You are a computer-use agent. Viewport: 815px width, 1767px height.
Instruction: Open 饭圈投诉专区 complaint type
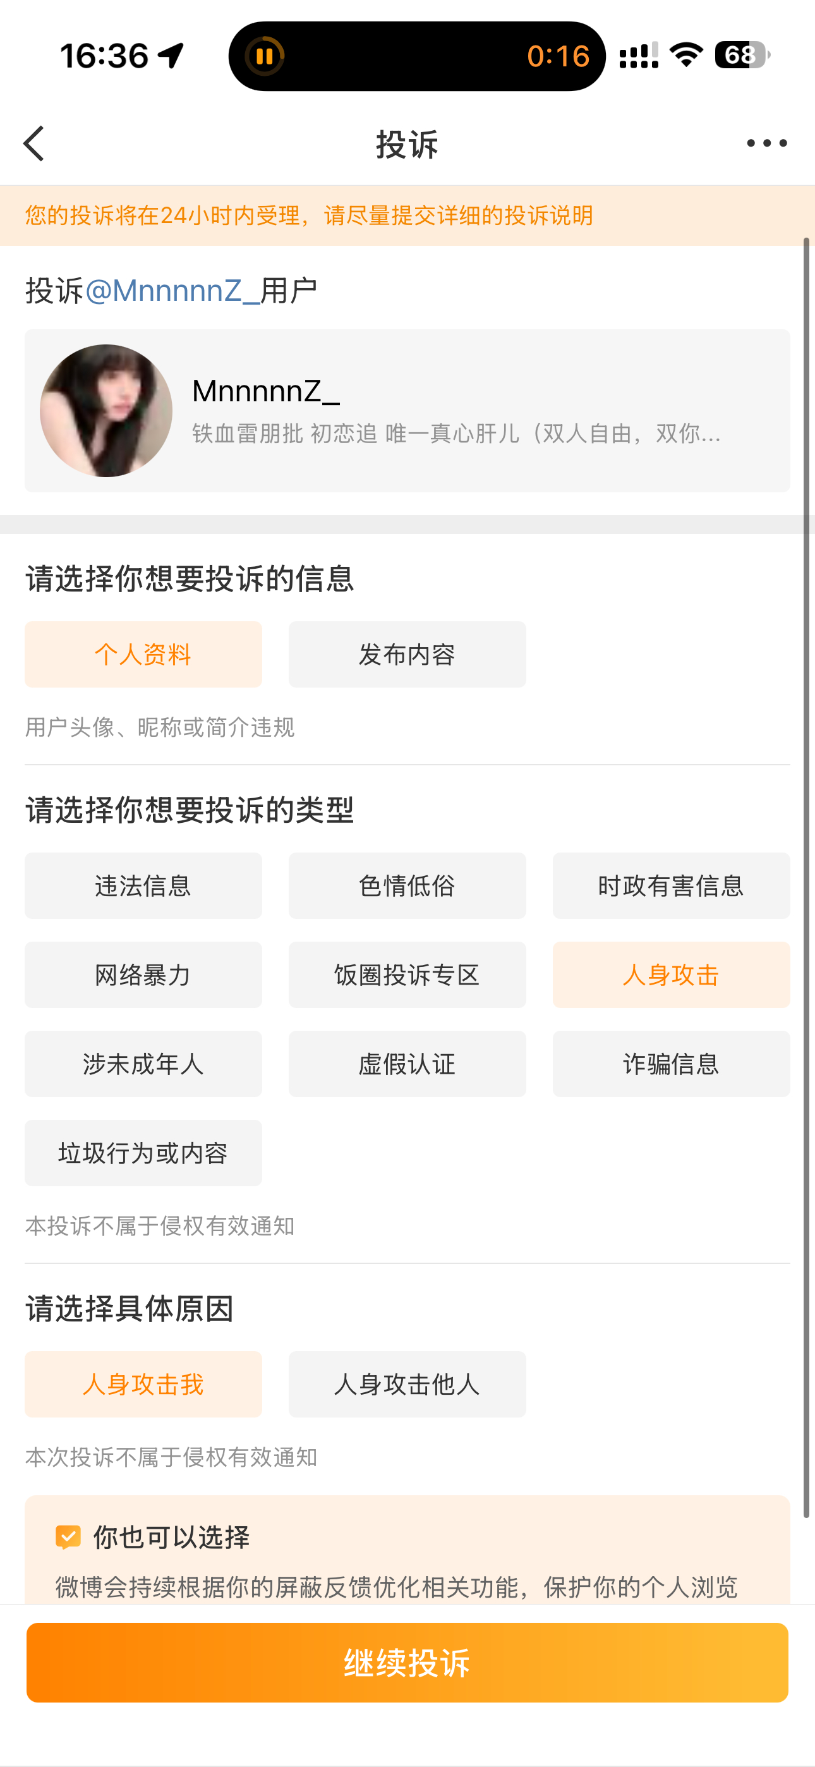407,975
